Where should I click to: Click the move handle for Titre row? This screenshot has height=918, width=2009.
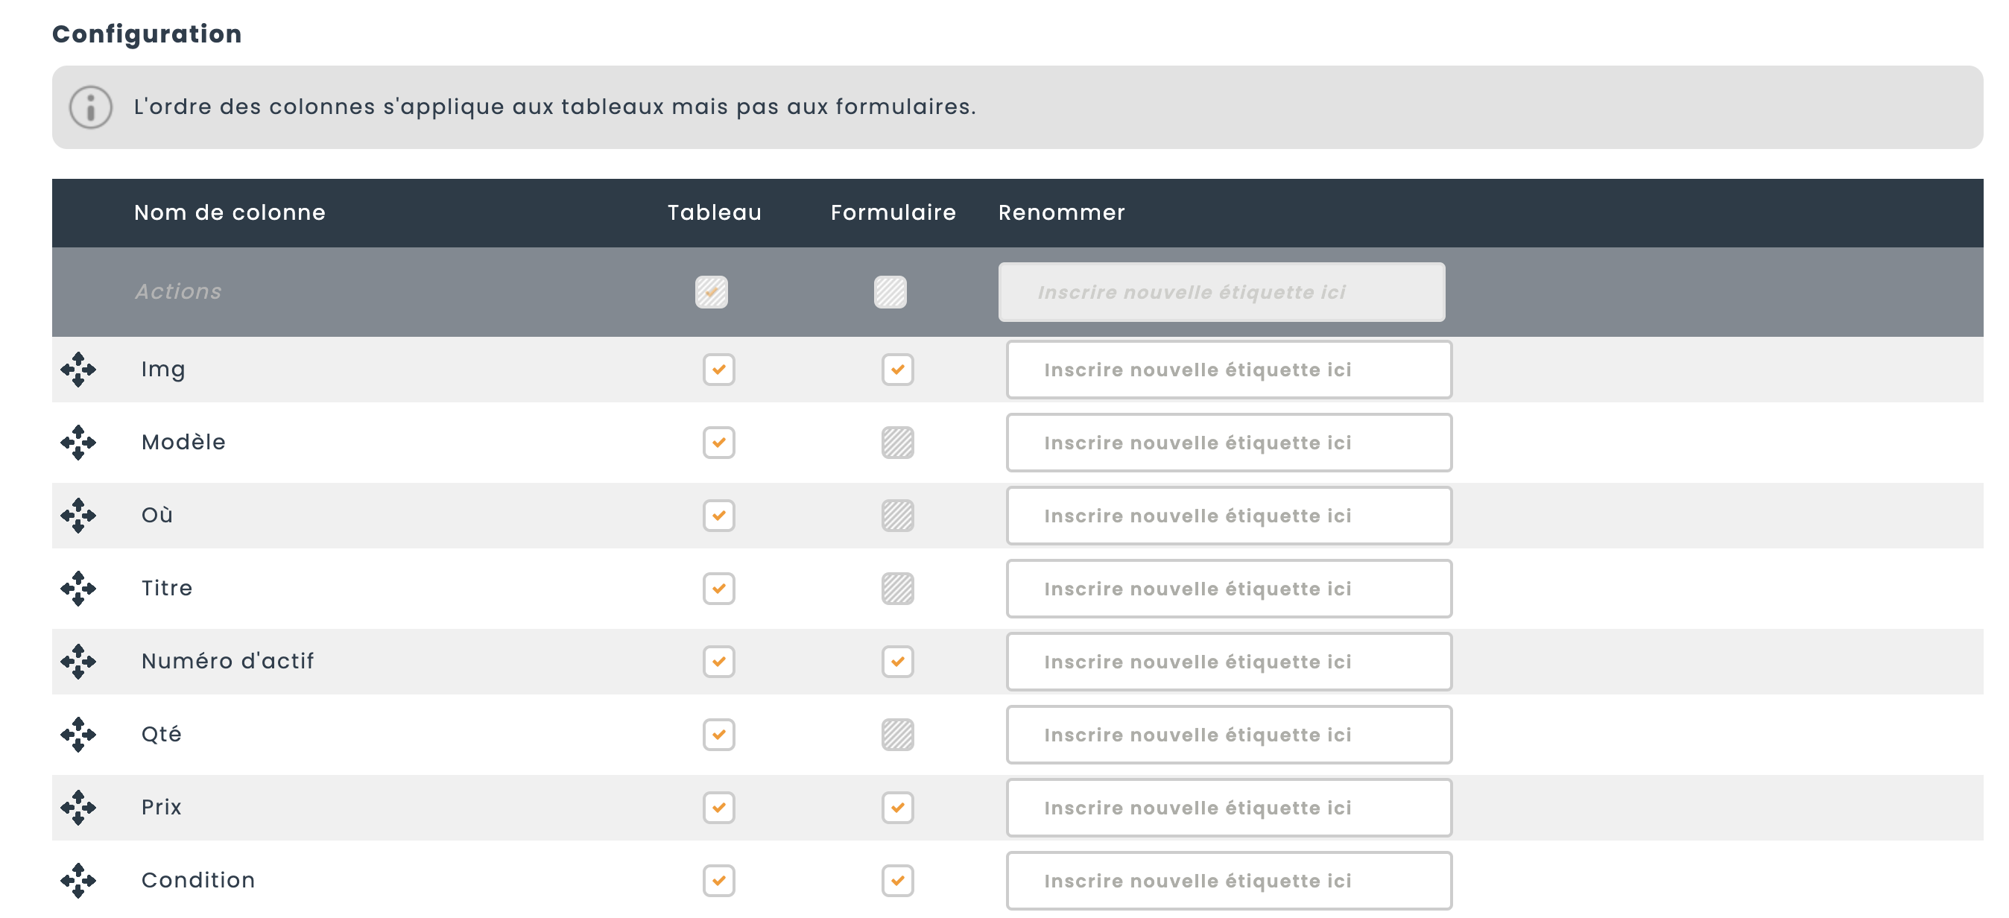pos(78,588)
